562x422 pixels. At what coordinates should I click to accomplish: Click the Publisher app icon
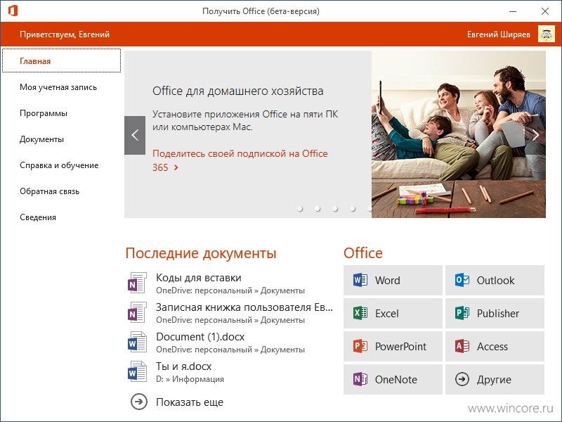tap(462, 313)
